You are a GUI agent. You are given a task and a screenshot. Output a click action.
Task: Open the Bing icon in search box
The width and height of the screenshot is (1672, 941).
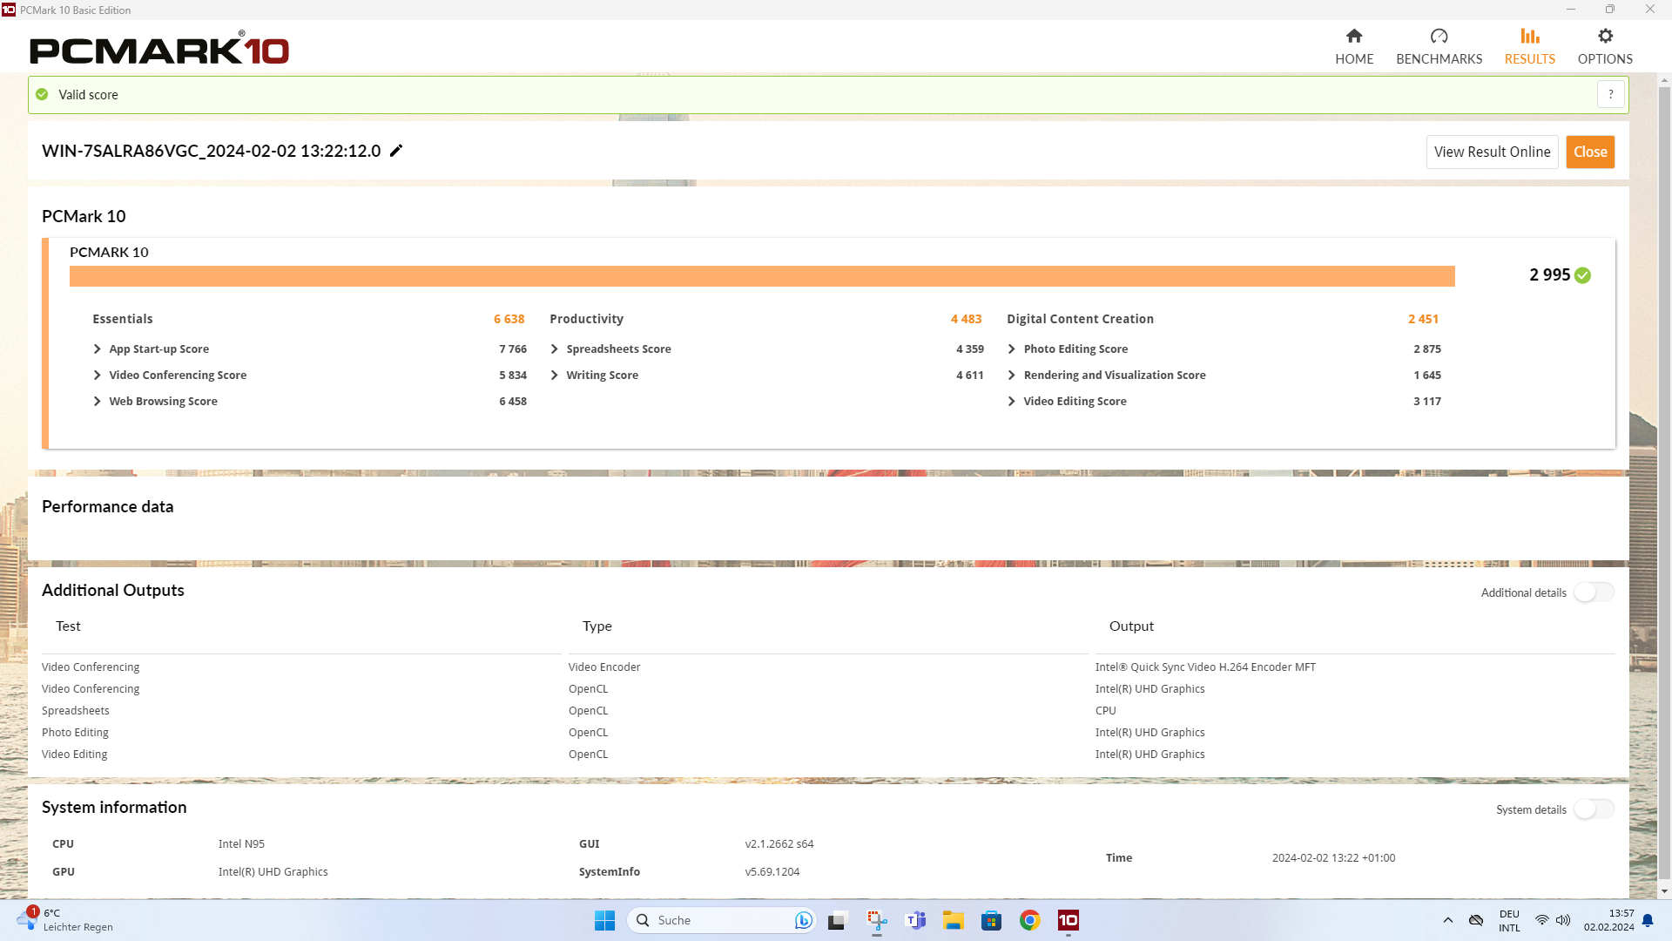click(x=803, y=920)
